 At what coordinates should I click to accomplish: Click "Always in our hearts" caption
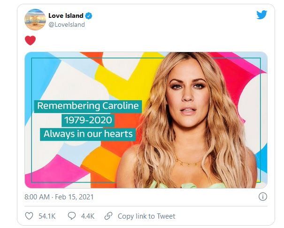click(88, 134)
